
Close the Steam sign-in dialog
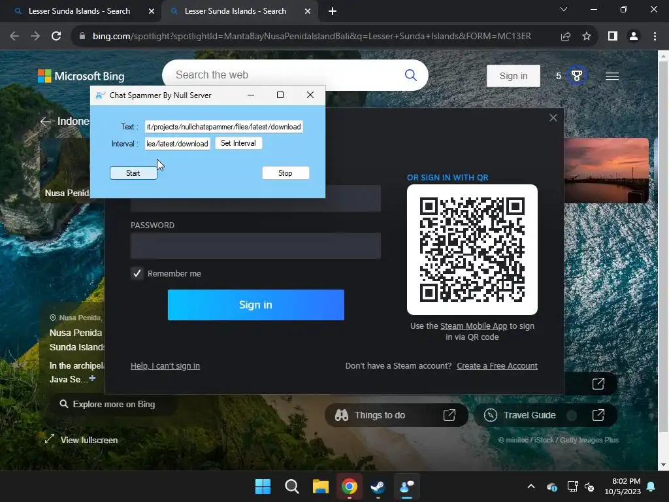tap(553, 118)
